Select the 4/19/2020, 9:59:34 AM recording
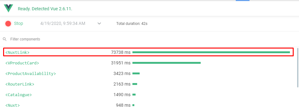 pos(63,24)
